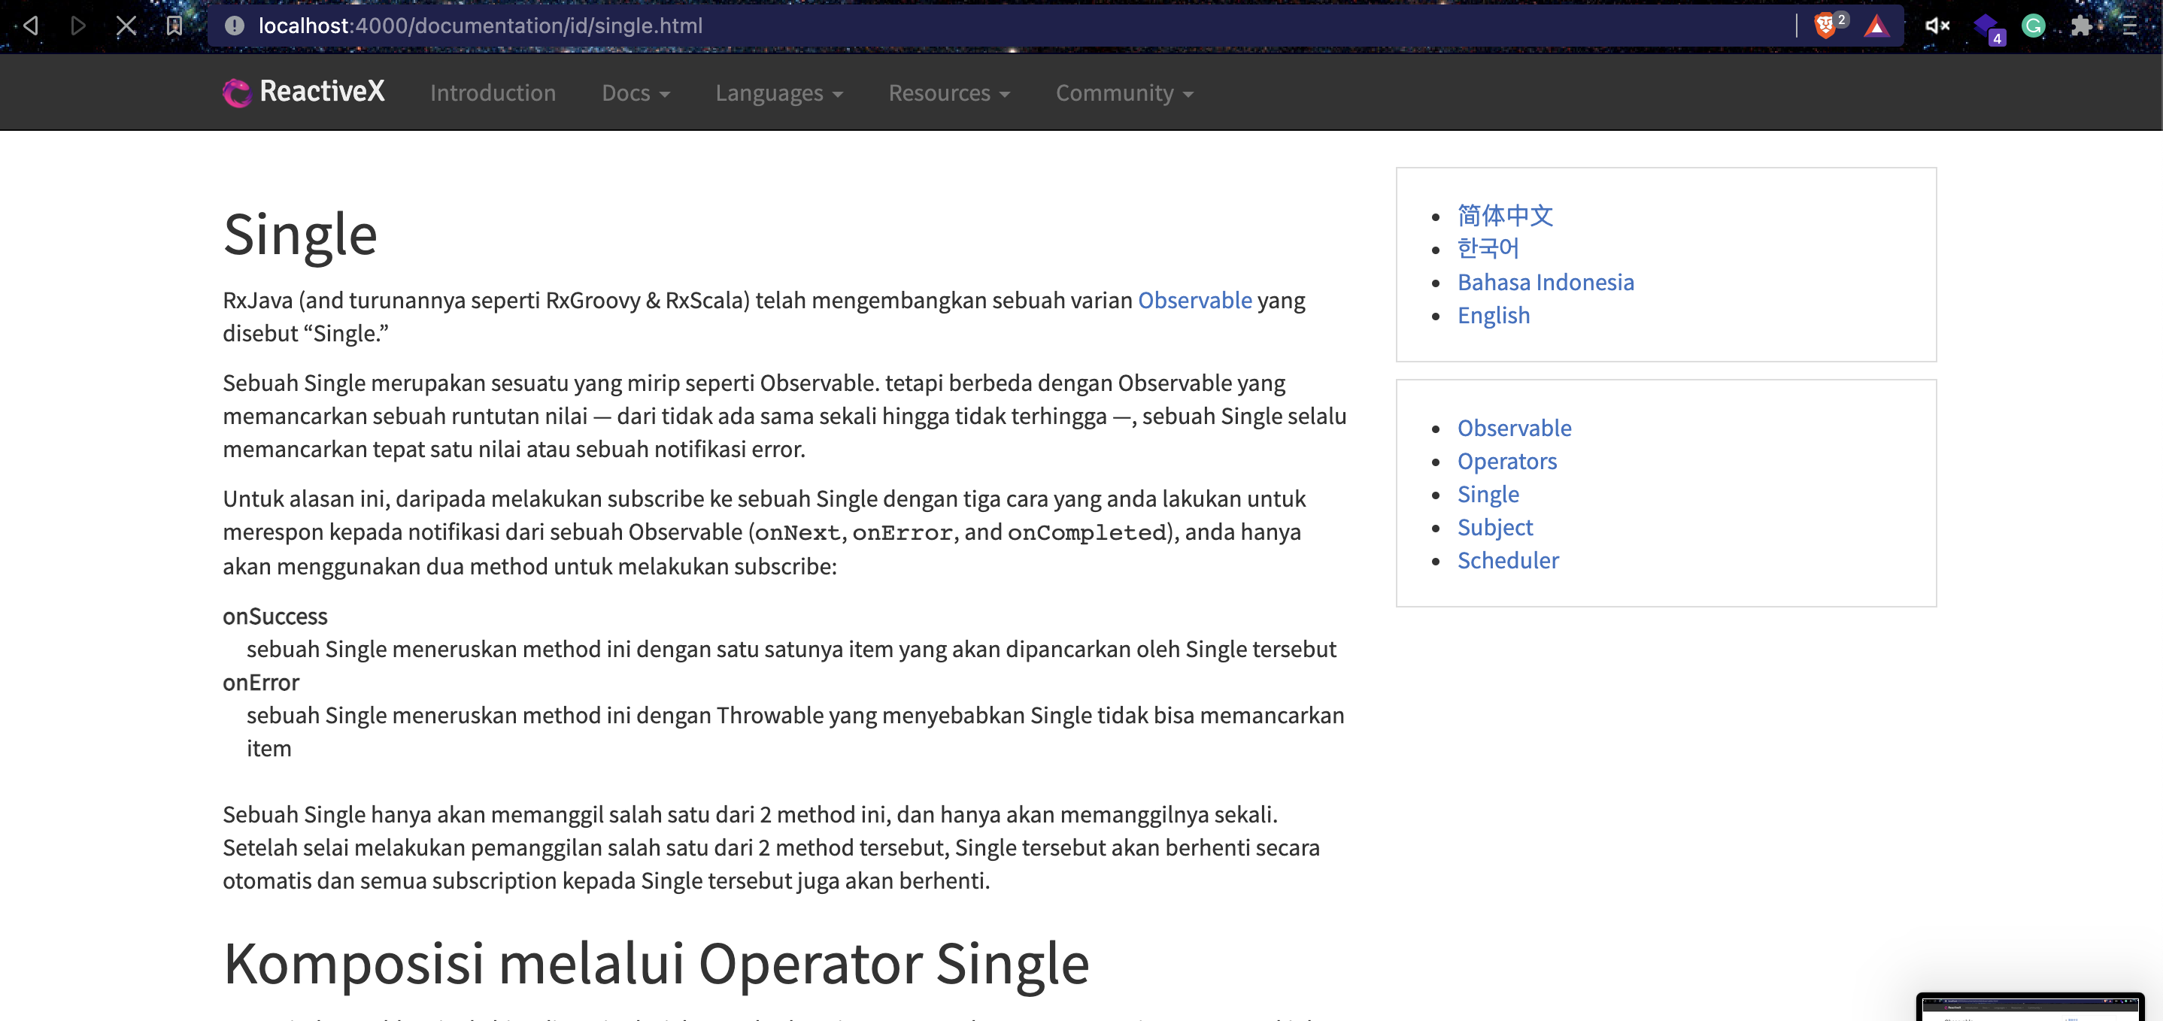Stop page loading with X button
This screenshot has height=1021, width=2163.
(126, 26)
